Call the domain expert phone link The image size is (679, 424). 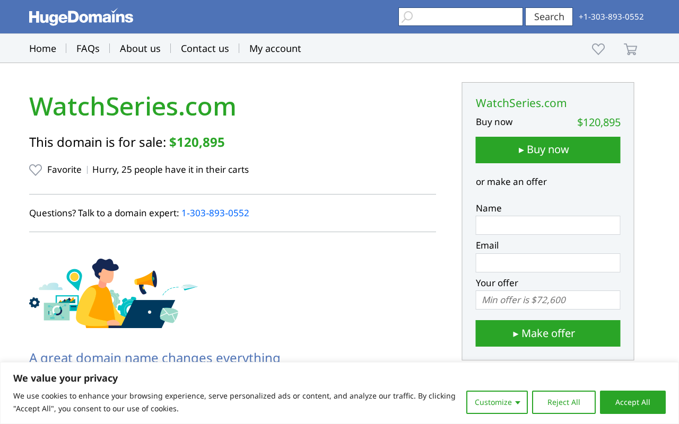point(215,213)
